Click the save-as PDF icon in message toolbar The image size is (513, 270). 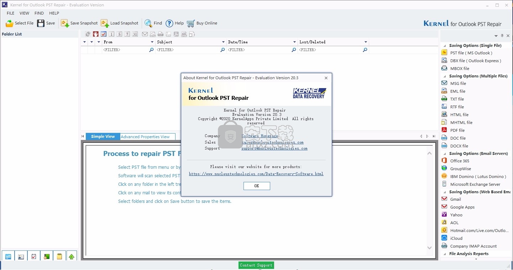coord(176,34)
